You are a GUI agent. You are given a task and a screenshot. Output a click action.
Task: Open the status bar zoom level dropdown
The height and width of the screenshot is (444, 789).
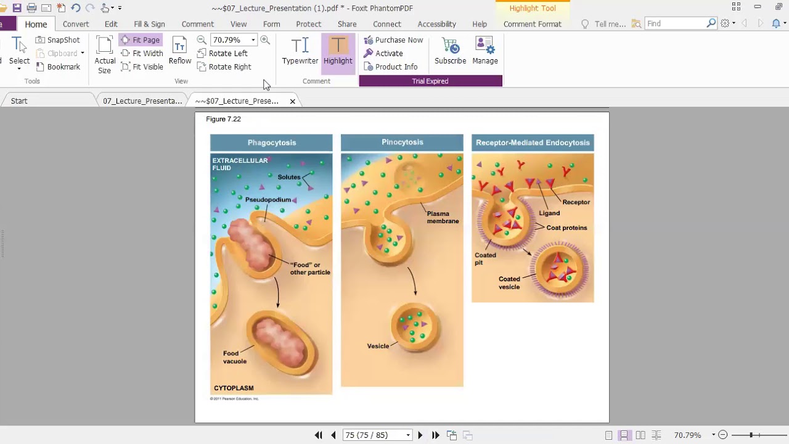pos(713,435)
